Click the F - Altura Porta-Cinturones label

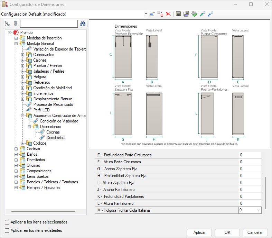coord(119,162)
